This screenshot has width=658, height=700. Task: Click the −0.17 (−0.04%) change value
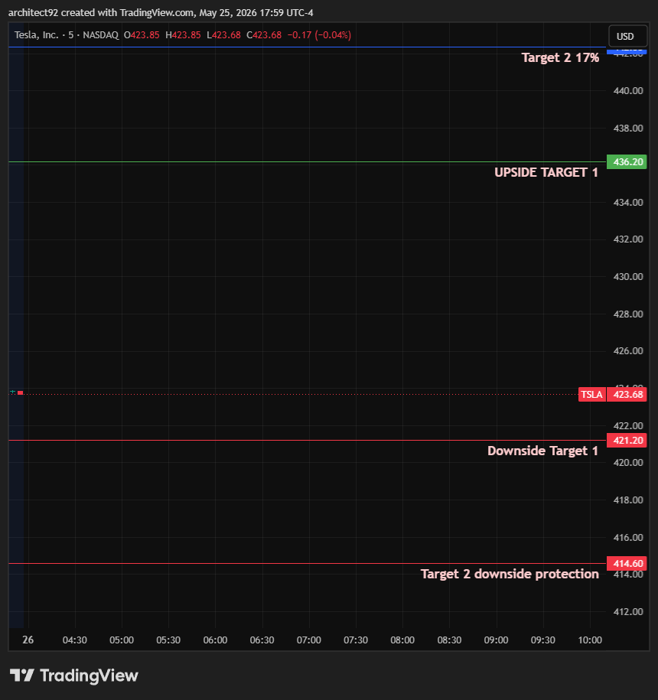tap(319, 35)
